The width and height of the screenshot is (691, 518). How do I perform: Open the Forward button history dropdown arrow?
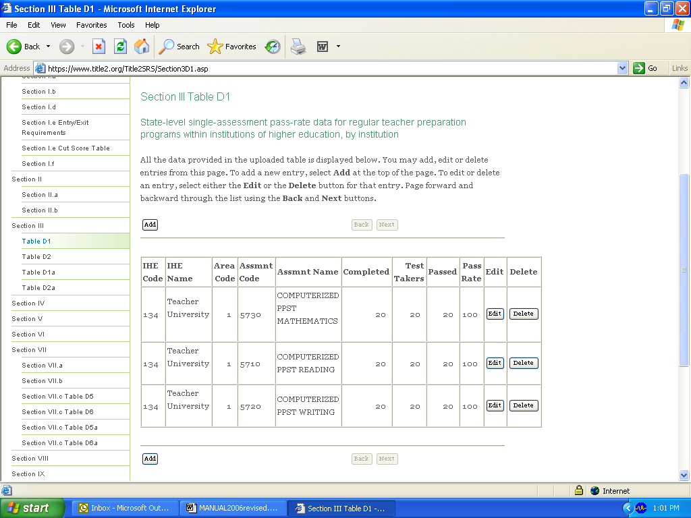click(82, 47)
